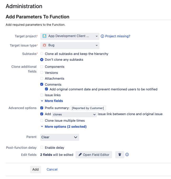Enable the Components checkbox

coord(42,67)
